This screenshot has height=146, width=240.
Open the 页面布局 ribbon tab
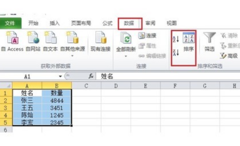(x=81, y=23)
